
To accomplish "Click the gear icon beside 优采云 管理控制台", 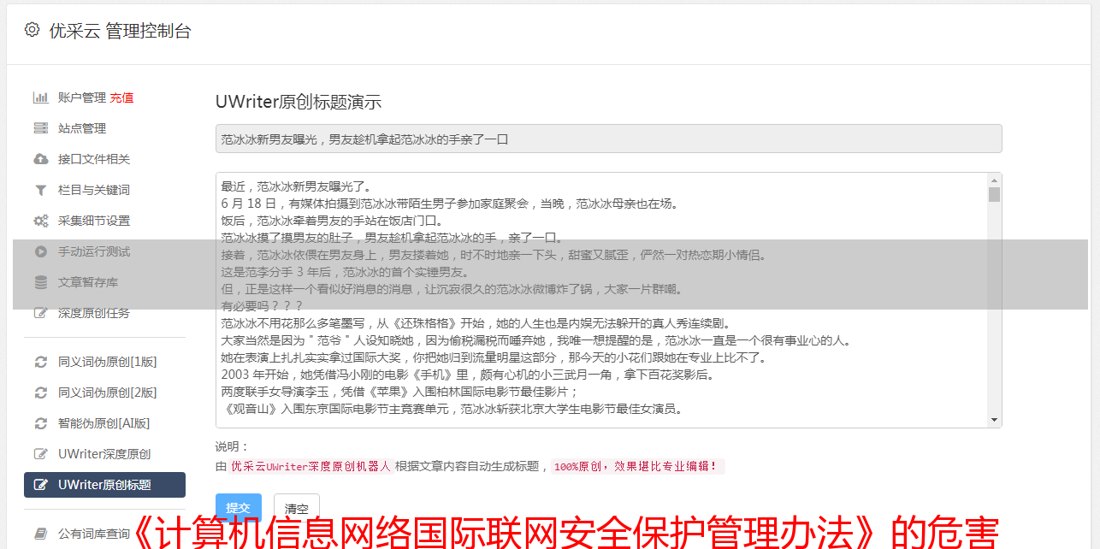I will pos(32,30).
